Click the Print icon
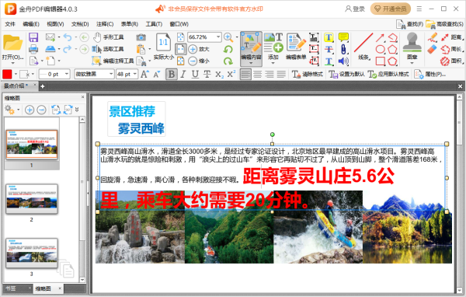The width and height of the screenshot is (466, 297). tap(33, 49)
